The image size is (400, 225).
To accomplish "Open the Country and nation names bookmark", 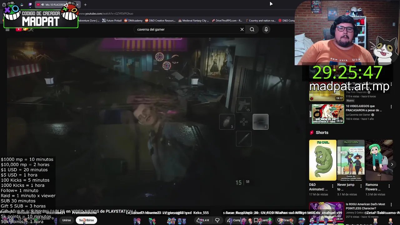I will click(x=260, y=21).
